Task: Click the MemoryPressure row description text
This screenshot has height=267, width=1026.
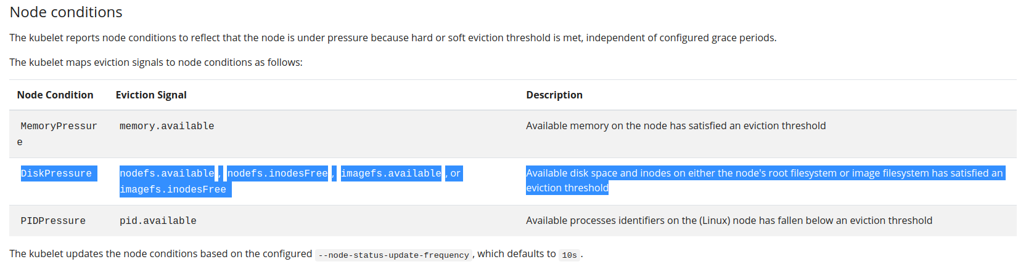Action: 676,126
